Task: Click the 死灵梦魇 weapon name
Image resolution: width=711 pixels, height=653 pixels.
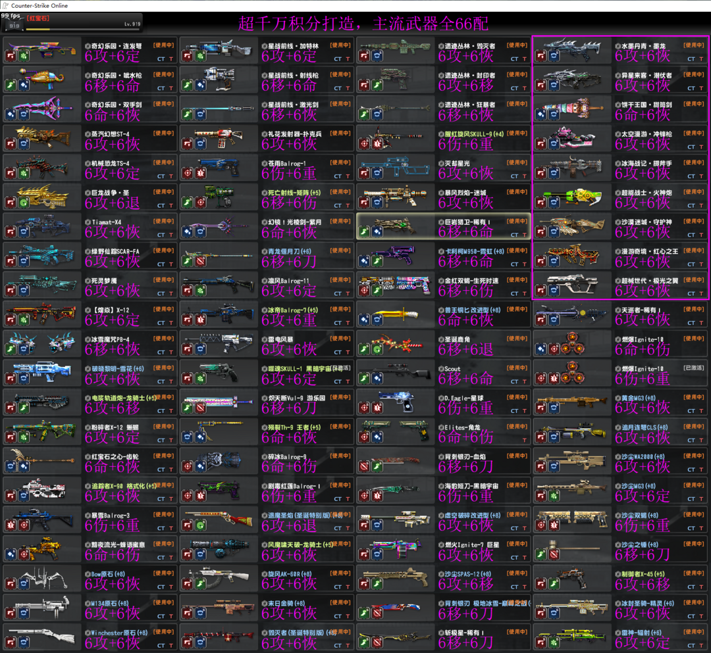Action: pos(104,281)
